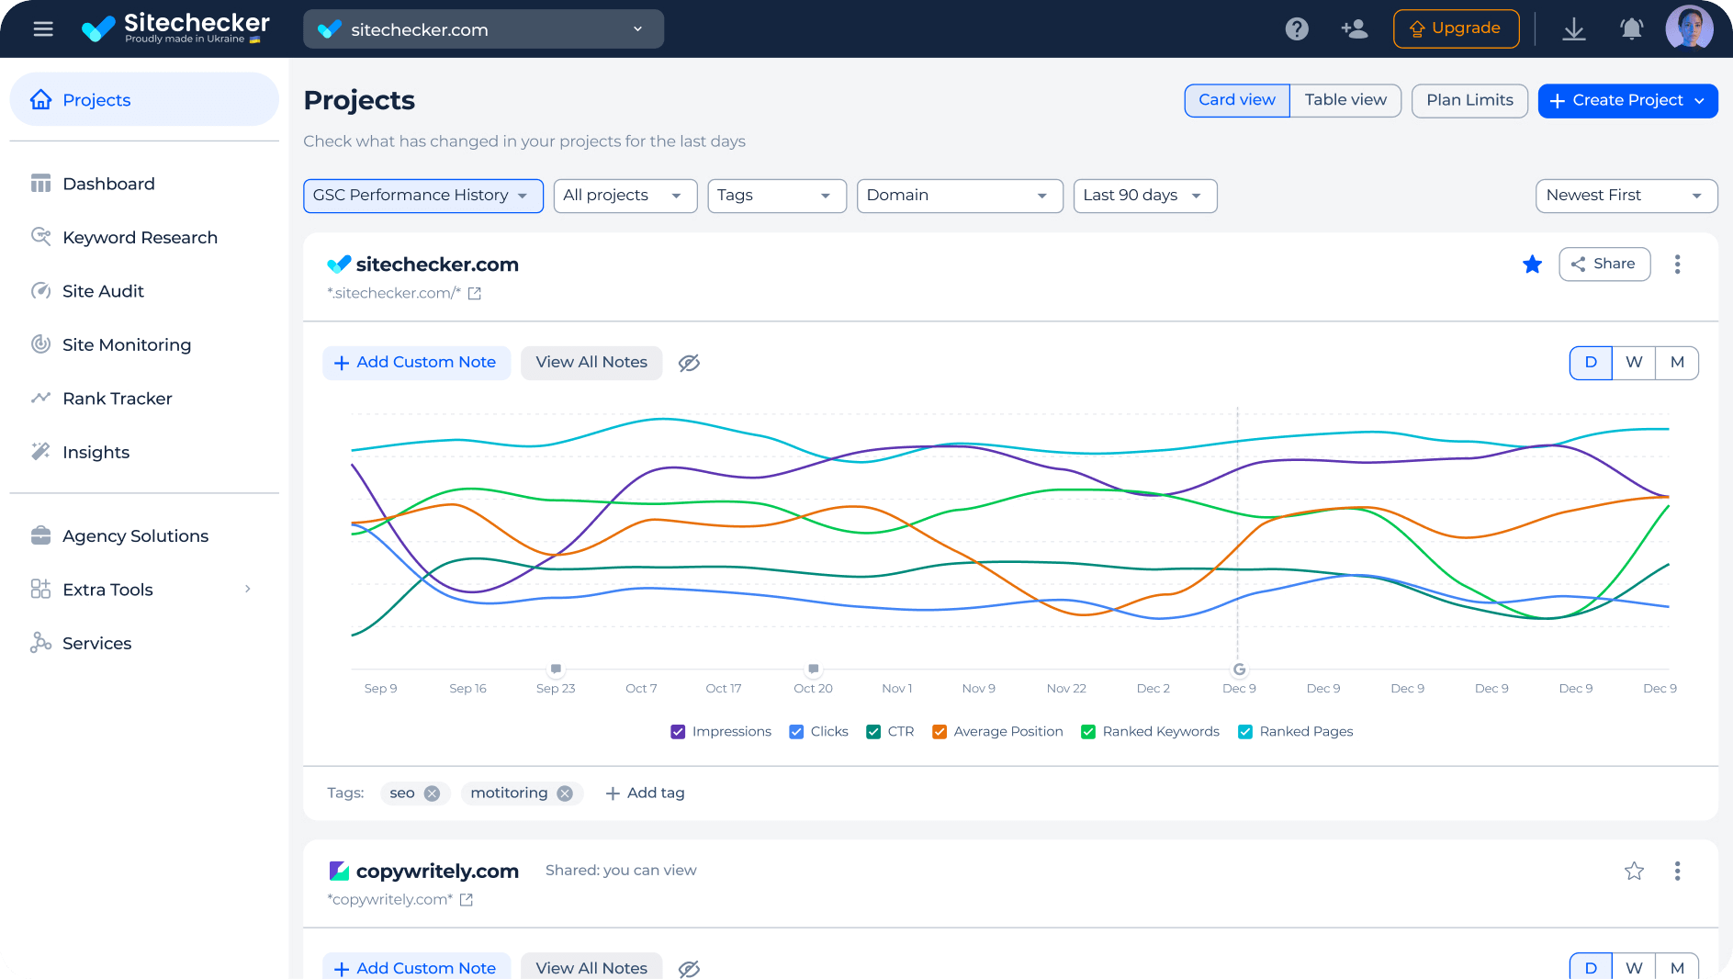Click the note marker at Sep 23
Screen dimensions: 1733x979
(x=556, y=669)
